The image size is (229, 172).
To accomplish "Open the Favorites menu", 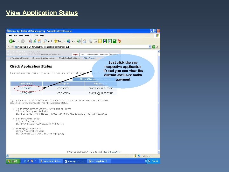I will click(x=28, y=36).
